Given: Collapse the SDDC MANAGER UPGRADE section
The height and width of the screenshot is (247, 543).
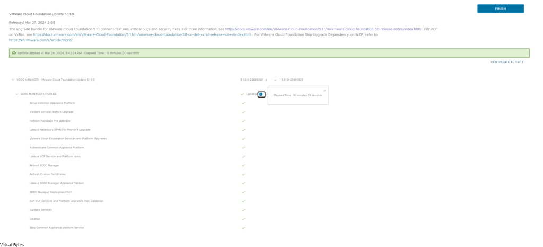Looking at the screenshot, I should tap(17, 94).
